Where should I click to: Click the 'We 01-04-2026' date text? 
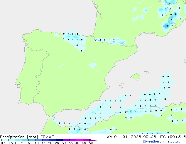124,137
